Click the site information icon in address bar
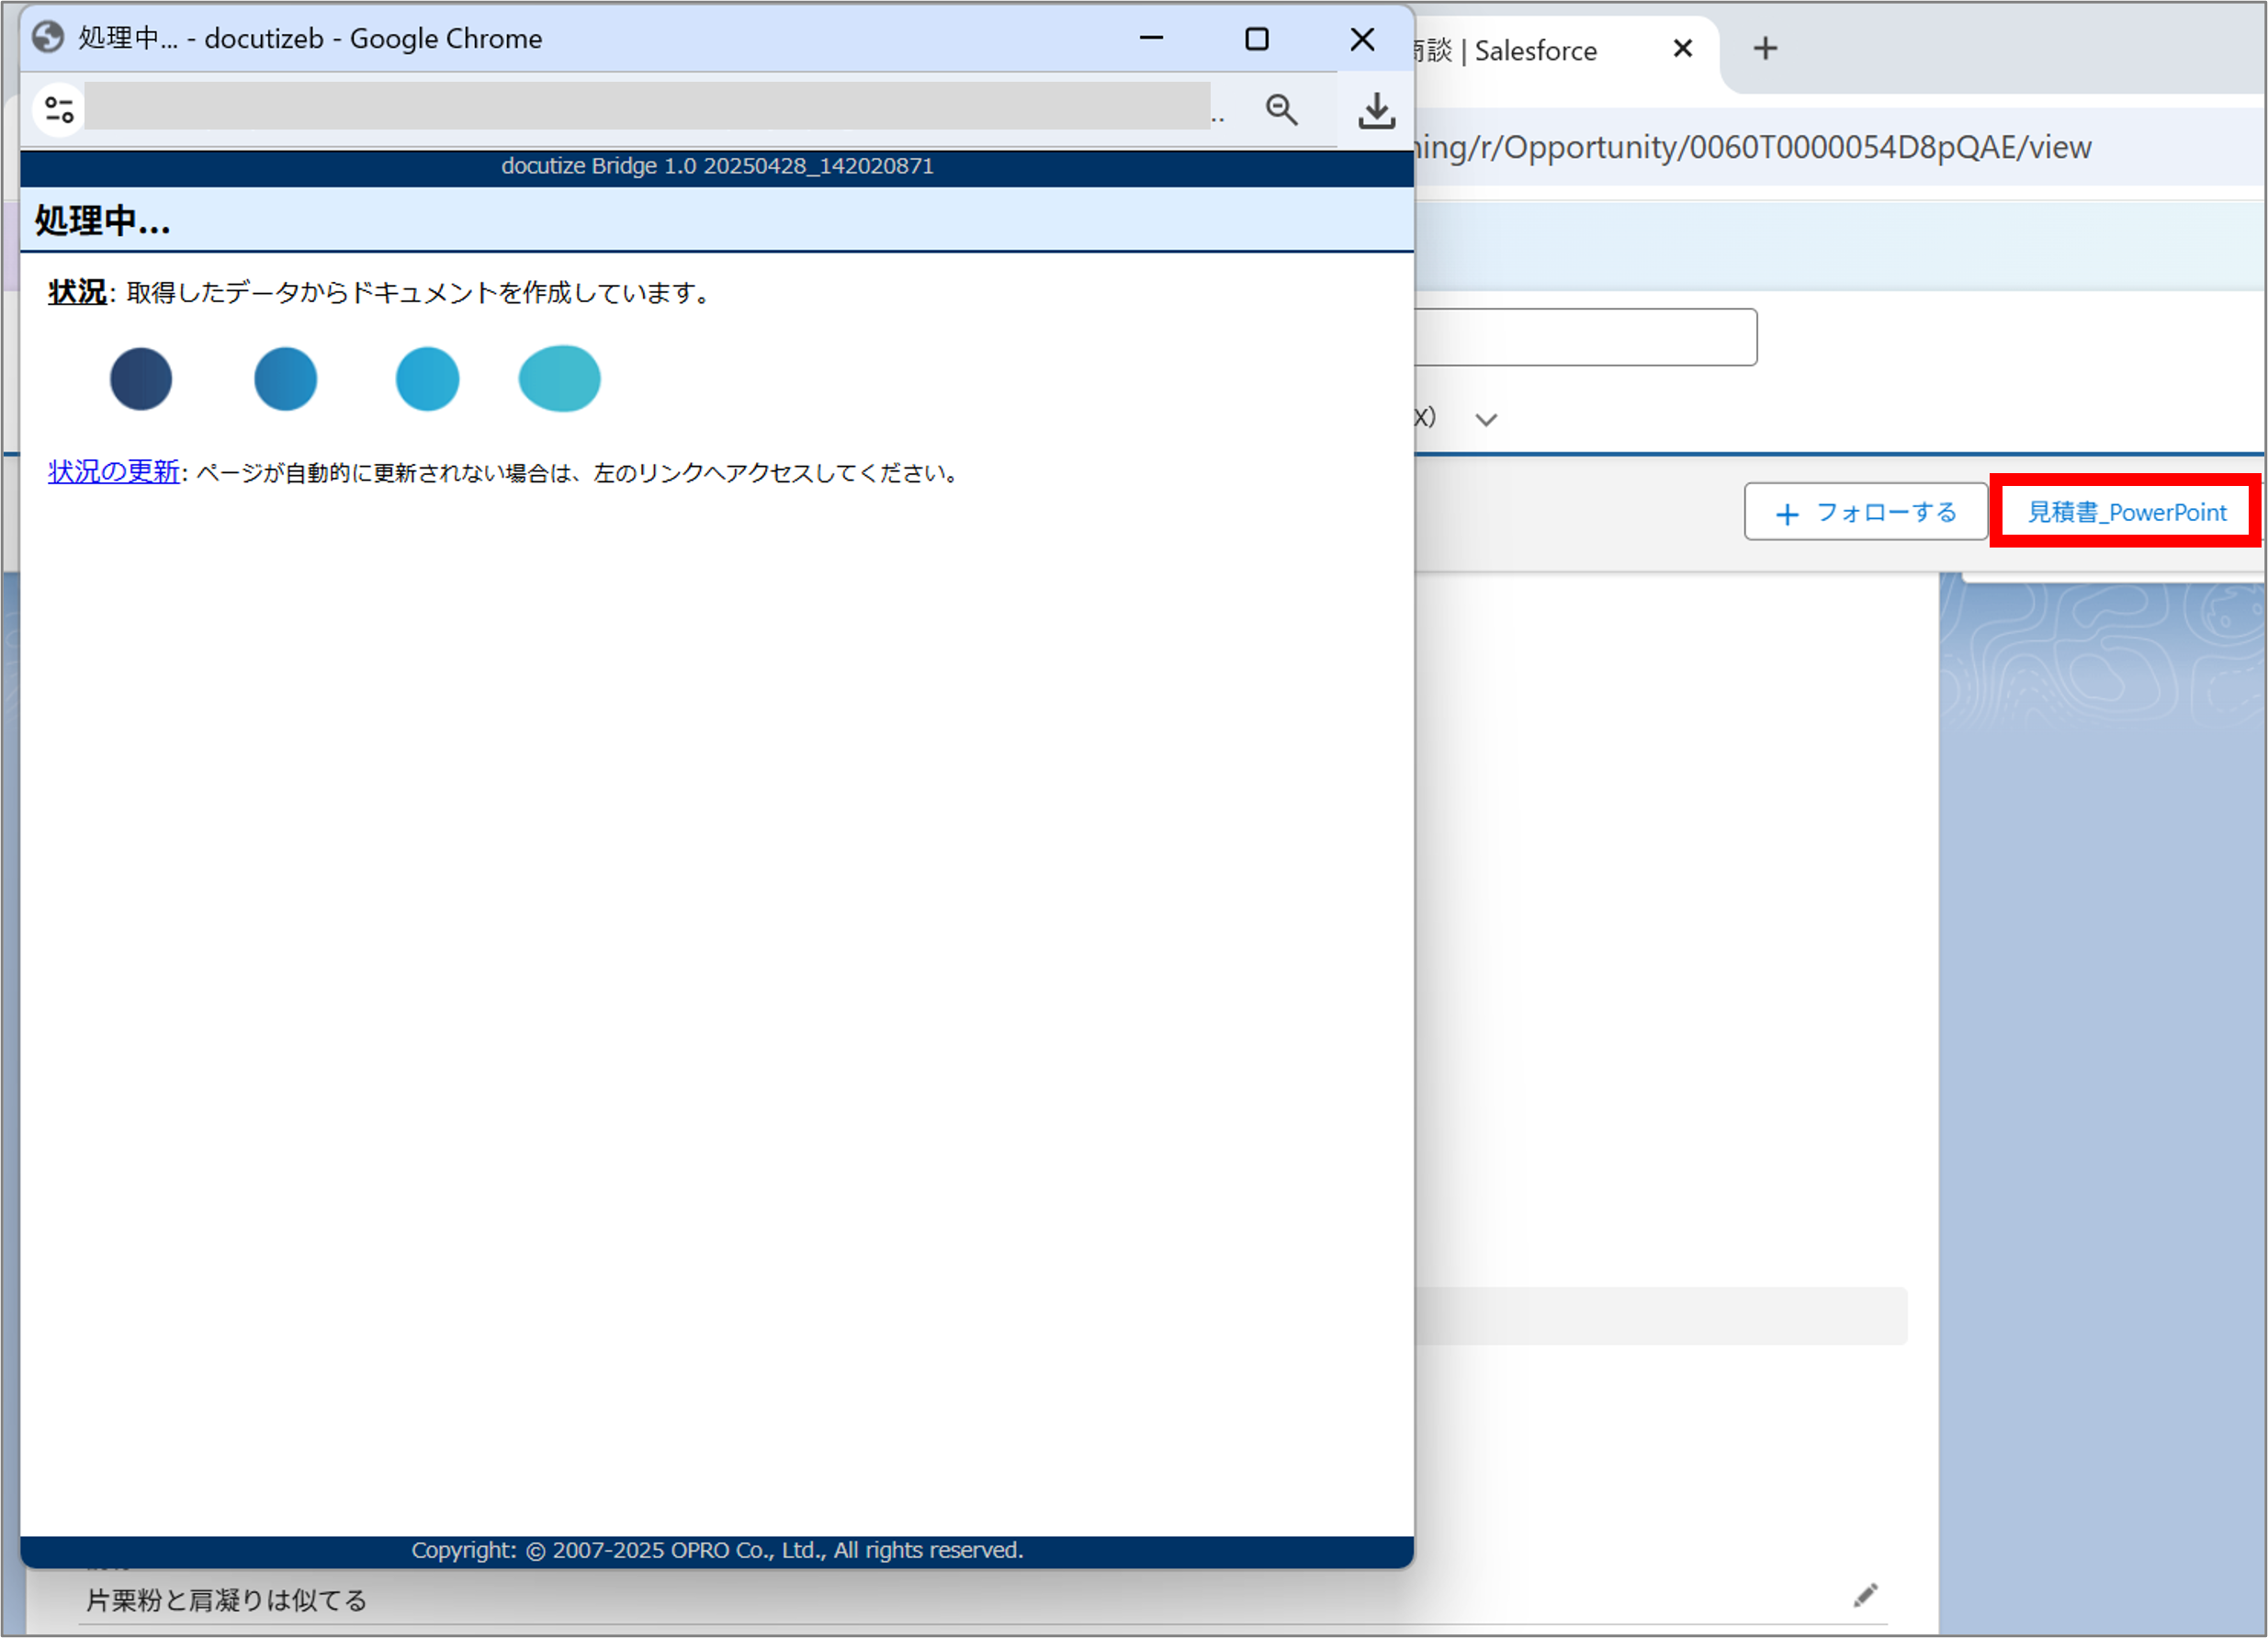The image size is (2268, 1638). (x=59, y=110)
